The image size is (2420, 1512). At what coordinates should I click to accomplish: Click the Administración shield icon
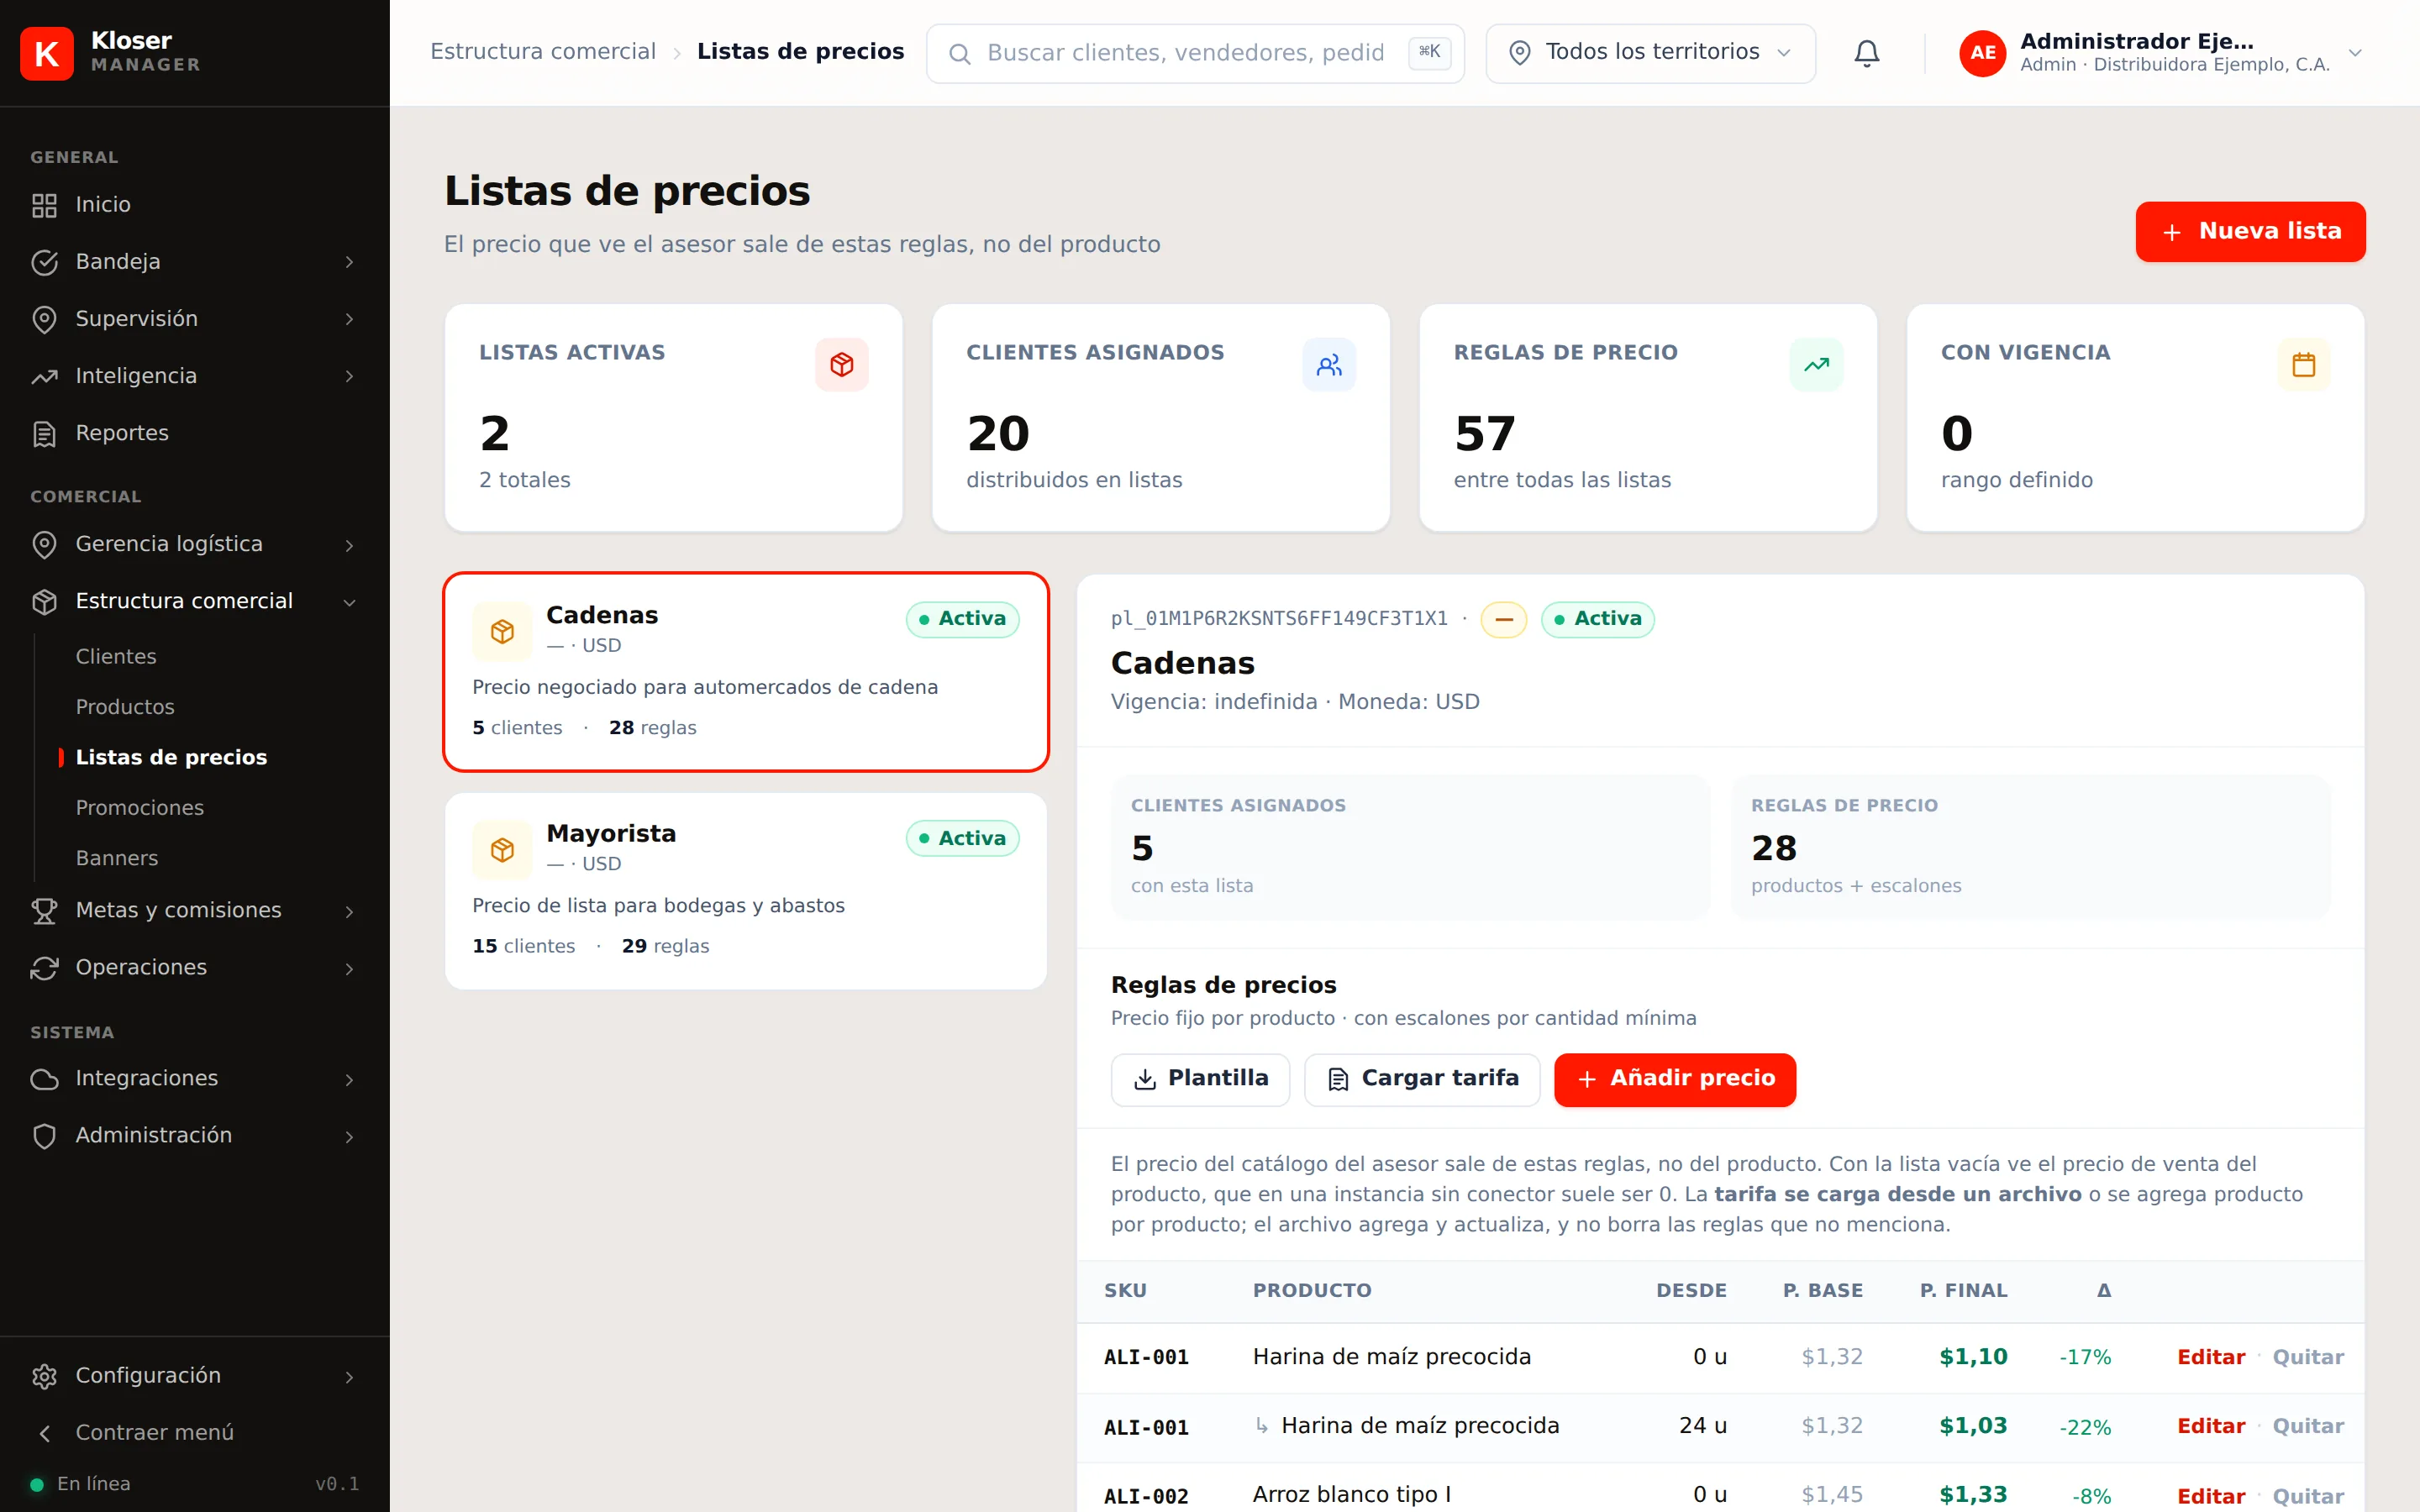44,1136
